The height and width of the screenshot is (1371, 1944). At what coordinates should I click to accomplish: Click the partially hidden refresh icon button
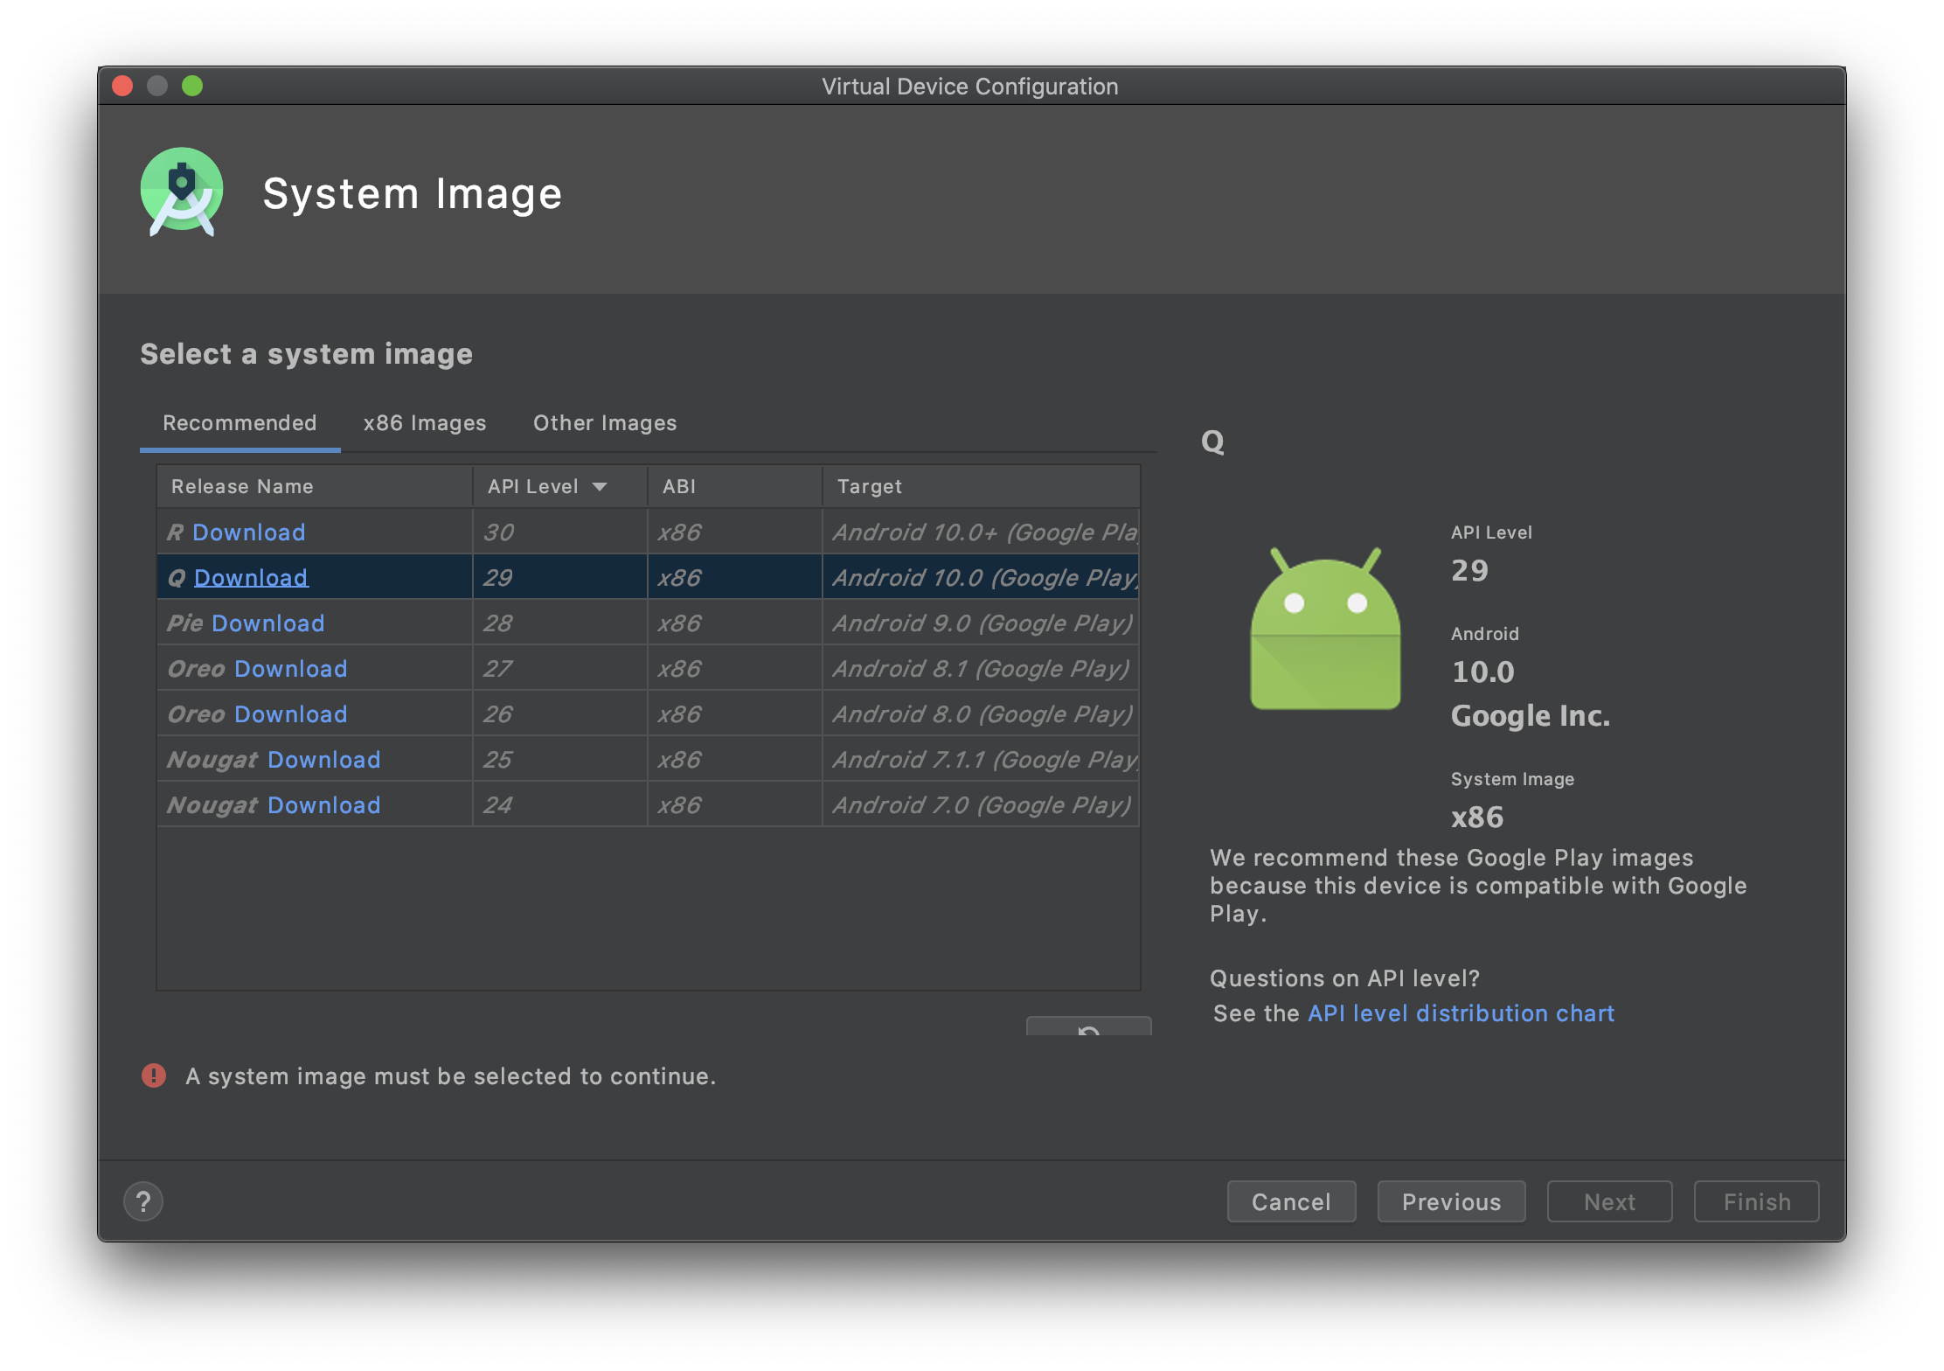pyautogui.click(x=1088, y=1028)
